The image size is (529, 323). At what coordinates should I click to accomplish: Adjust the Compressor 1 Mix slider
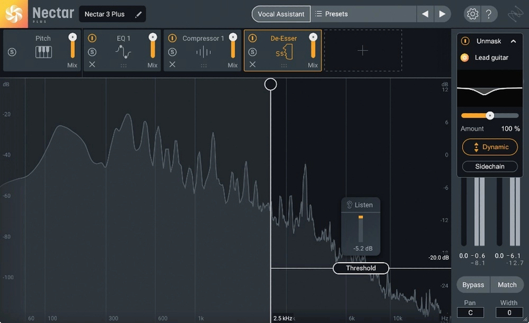point(233,46)
